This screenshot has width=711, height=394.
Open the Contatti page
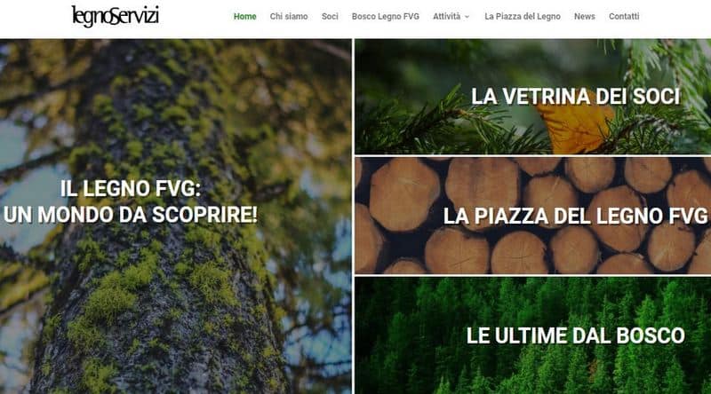tap(624, 16)
